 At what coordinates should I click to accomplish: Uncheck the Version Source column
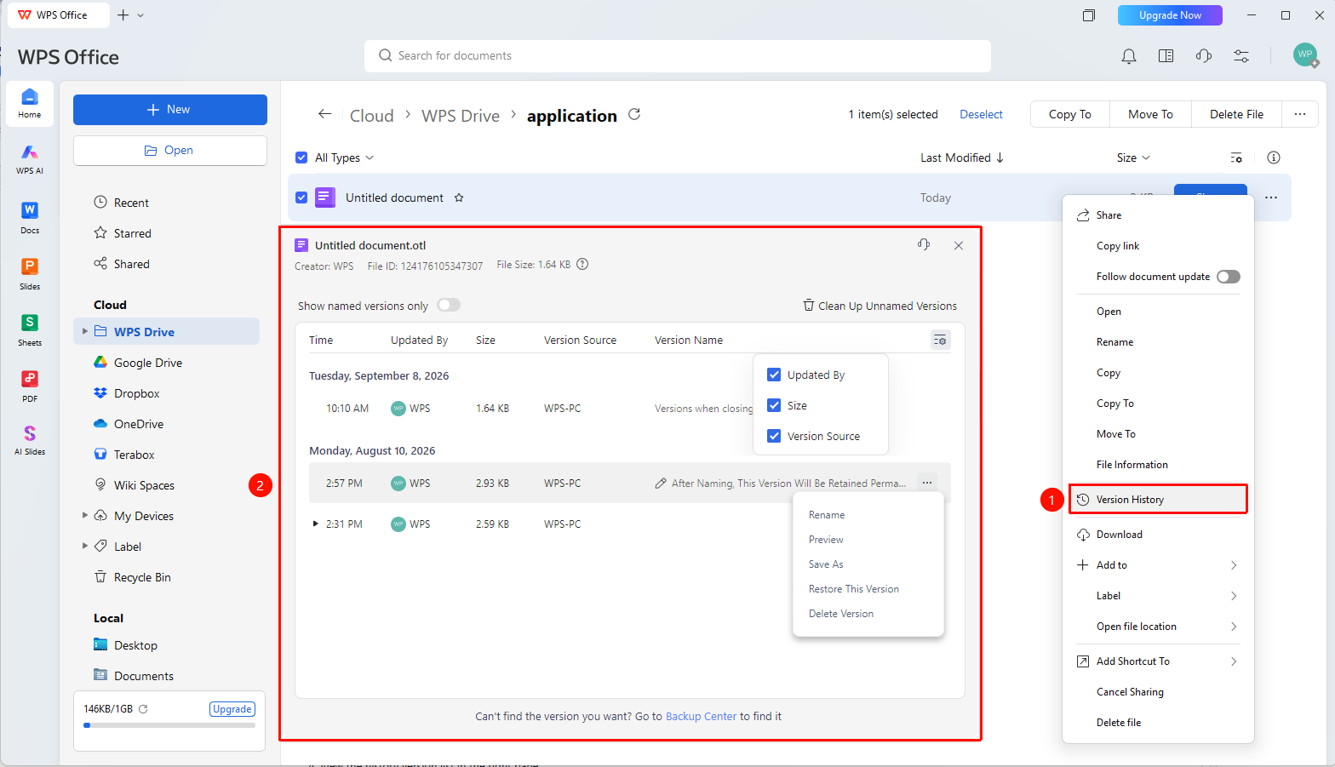click(774, 436)
